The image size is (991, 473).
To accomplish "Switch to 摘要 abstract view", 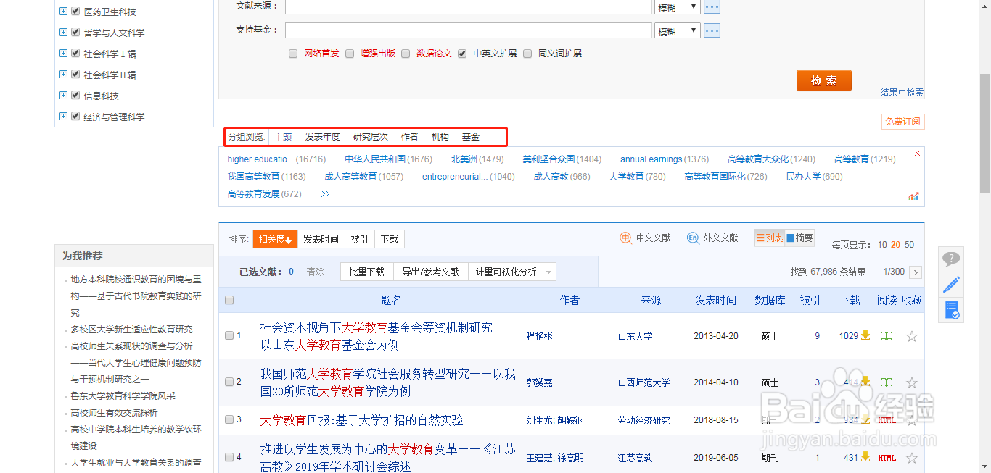I will (x=799, y=238).
